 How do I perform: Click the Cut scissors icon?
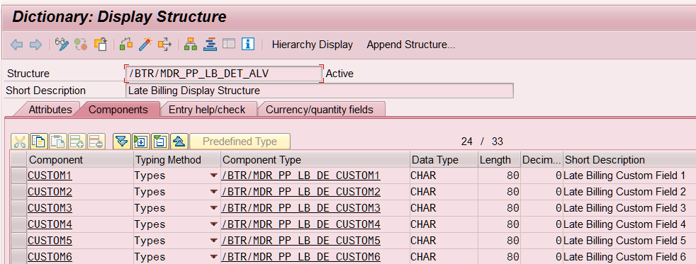click(x=20, y=142)
